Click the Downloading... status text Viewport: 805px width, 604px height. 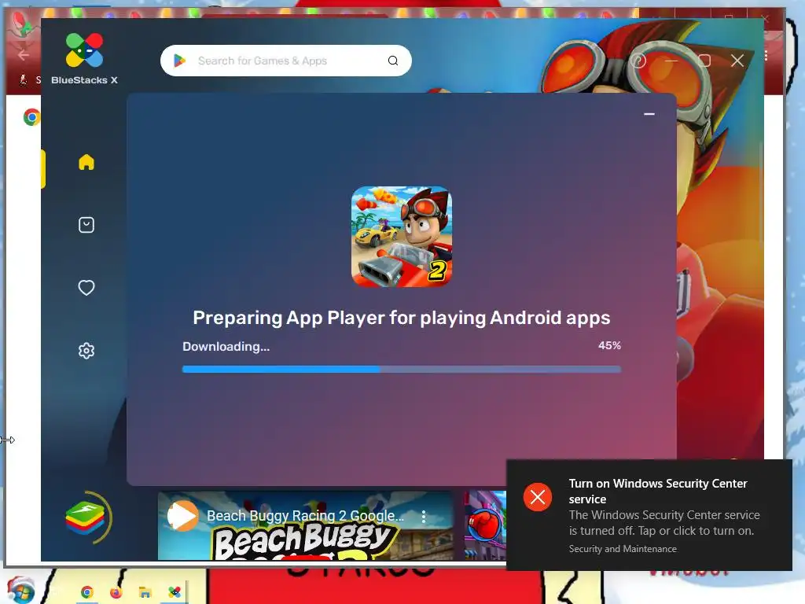(226, 347)
